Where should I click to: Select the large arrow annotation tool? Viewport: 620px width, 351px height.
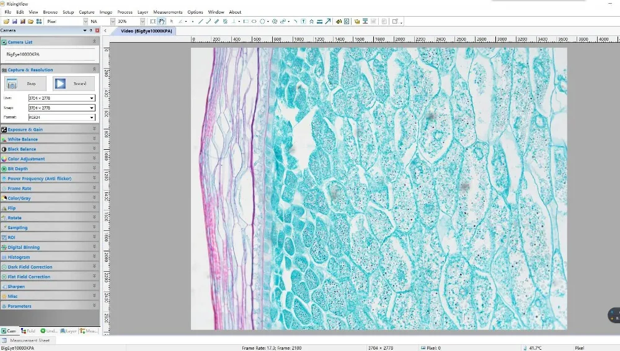click(328, 21)
